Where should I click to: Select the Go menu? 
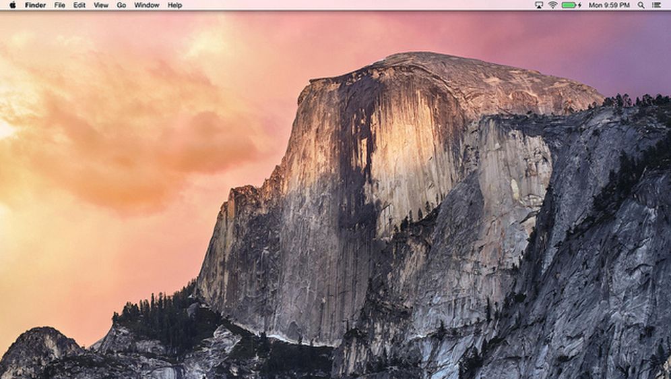point(121,5)
